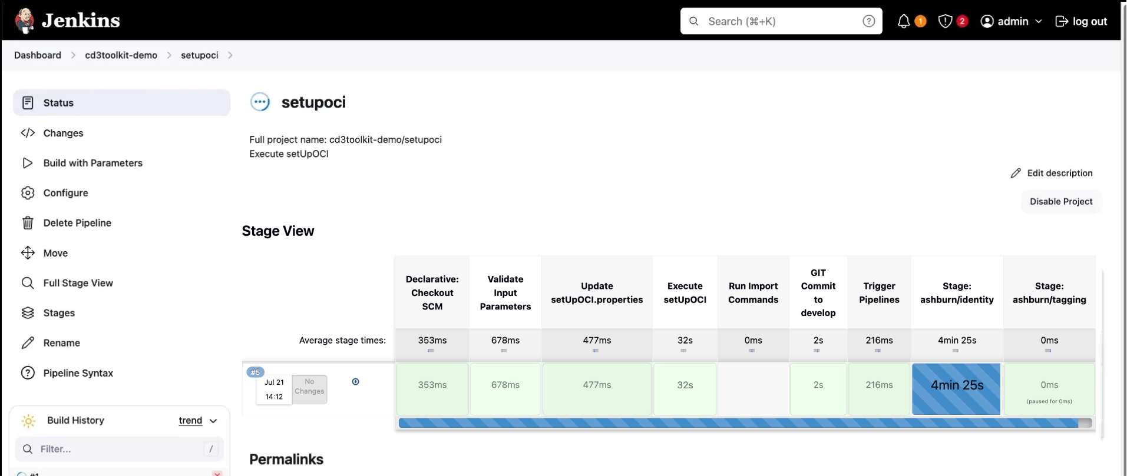Click the Full Stage View magnifier icon
The height and width of the screenshot is (476, 1127).
28,283
